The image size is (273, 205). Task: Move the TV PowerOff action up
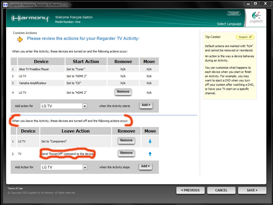150,154
